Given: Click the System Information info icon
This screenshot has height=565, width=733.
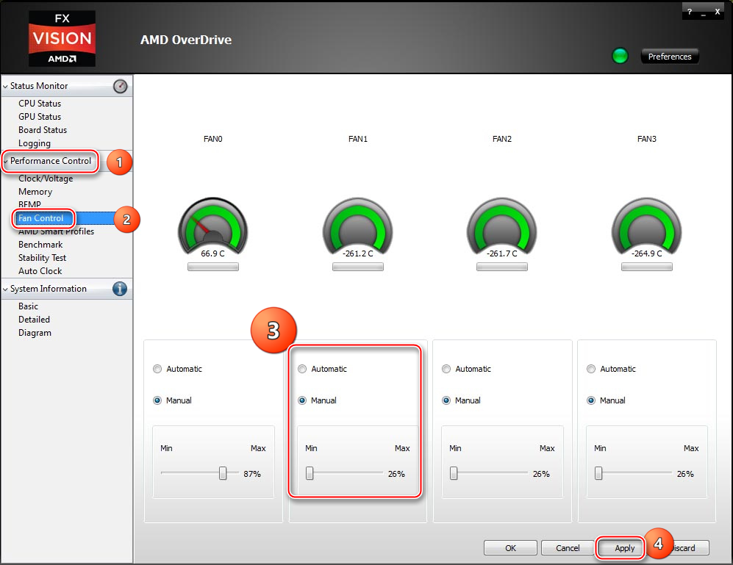Looking at the screenshot, I should (120, 289).
